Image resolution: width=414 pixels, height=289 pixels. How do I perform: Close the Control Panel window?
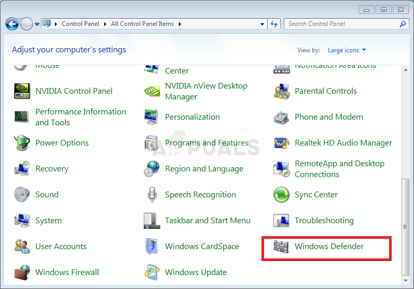tap(401, 10)
